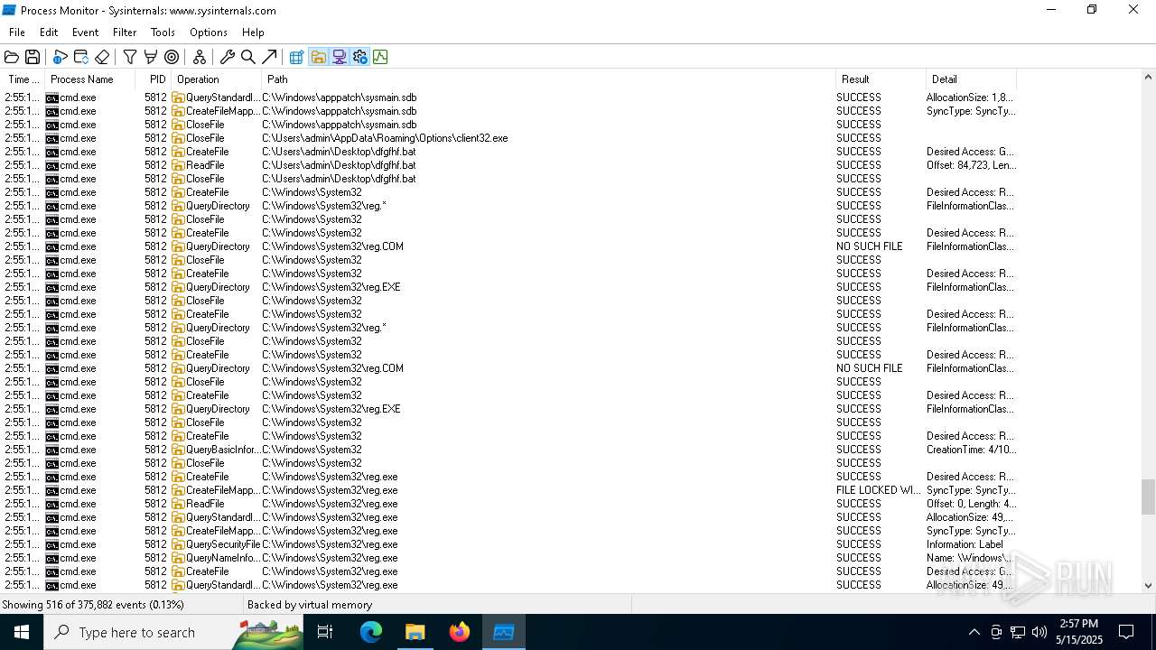
Task: Open Task View on the taskbar
Action: click(325, 632)
